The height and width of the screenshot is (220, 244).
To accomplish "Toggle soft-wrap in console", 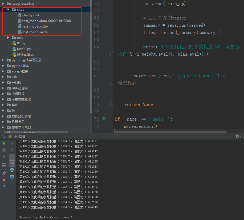I will click(x=12, y=157).
